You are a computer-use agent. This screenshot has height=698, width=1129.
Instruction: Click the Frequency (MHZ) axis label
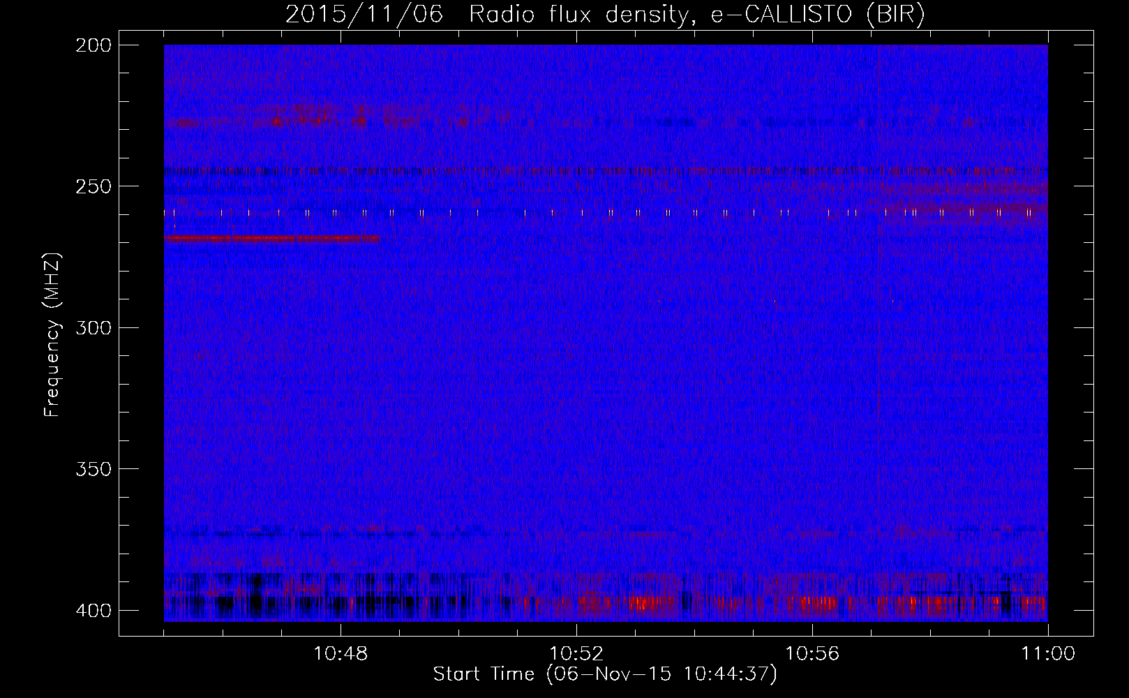52,334
